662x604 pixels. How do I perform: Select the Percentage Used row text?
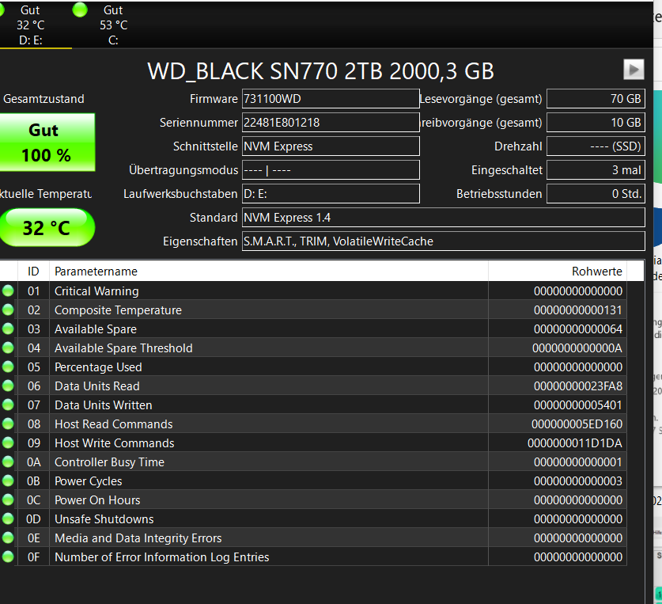[x=98, y=367]
